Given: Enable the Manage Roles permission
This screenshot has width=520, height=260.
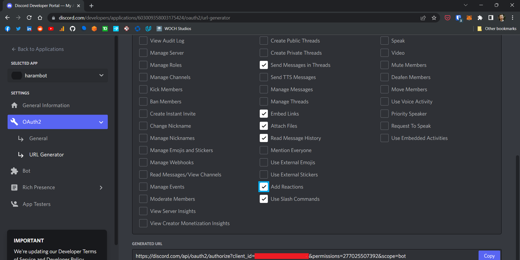Looking at the screenshot, I should [143, 65].
